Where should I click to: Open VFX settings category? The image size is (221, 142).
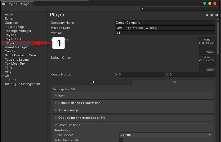[x=8, y=72]
